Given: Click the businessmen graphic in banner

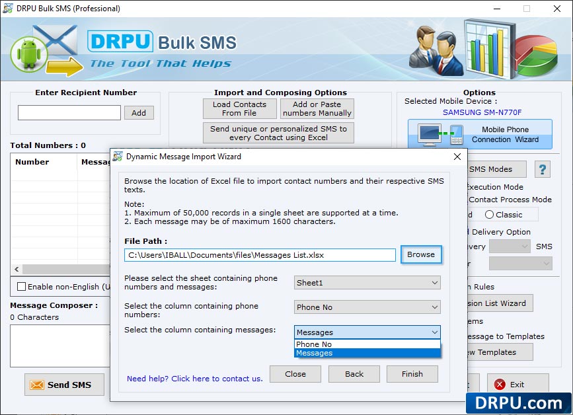Looking at the screenshot, I should [436, 51].
